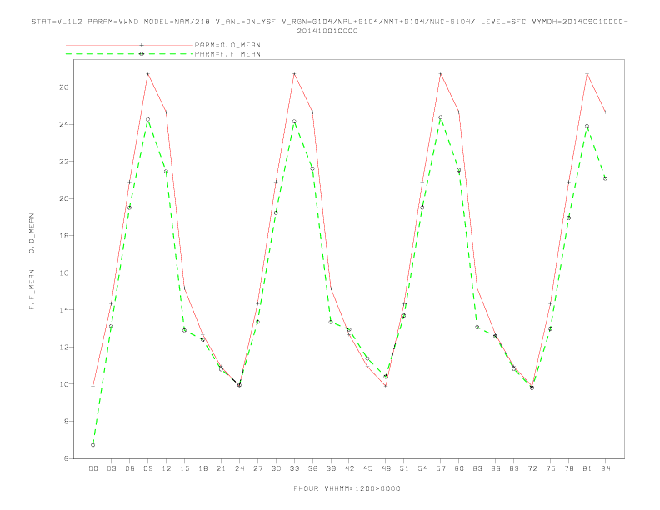660x510 pixels.
Task: Click x-axis tick label 00
Action: tap(93, 468)
